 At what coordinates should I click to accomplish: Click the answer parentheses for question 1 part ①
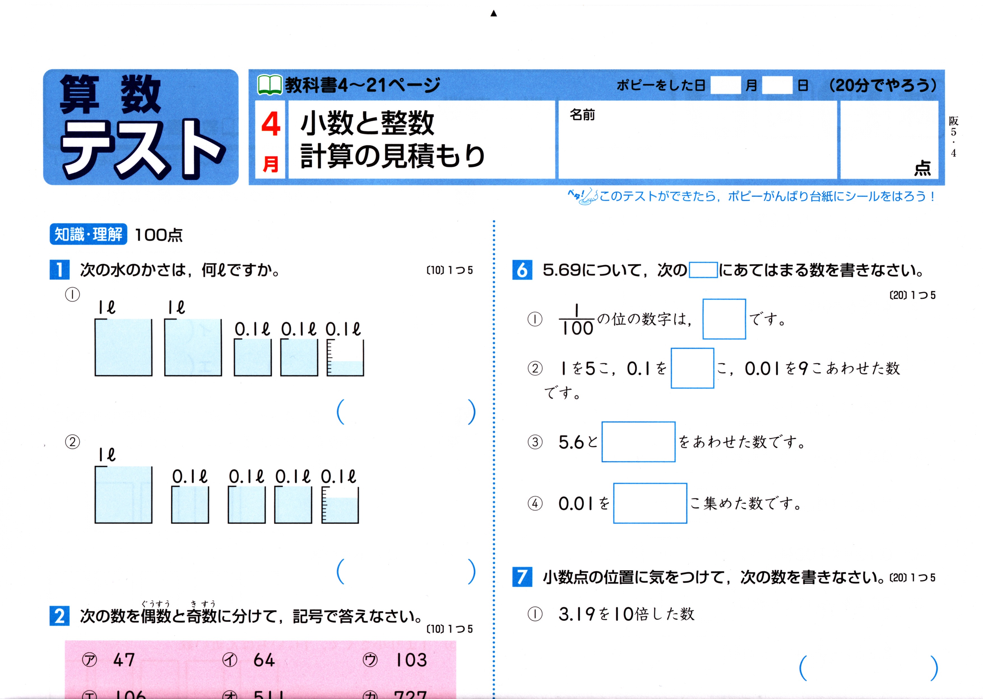coord(406,412)
